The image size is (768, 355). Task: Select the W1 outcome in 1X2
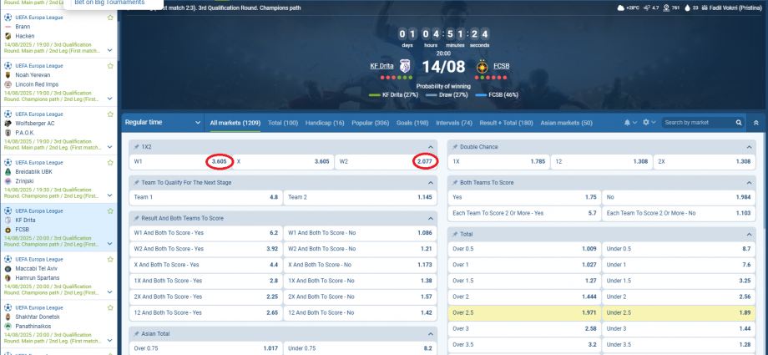click(181, 161)
